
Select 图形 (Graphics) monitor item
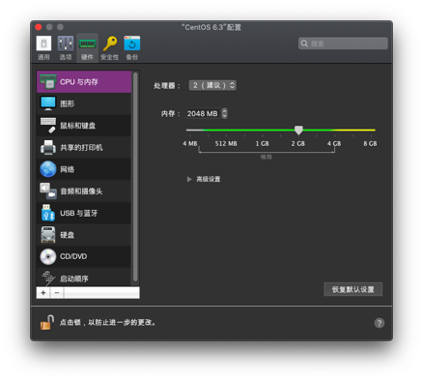84,103
